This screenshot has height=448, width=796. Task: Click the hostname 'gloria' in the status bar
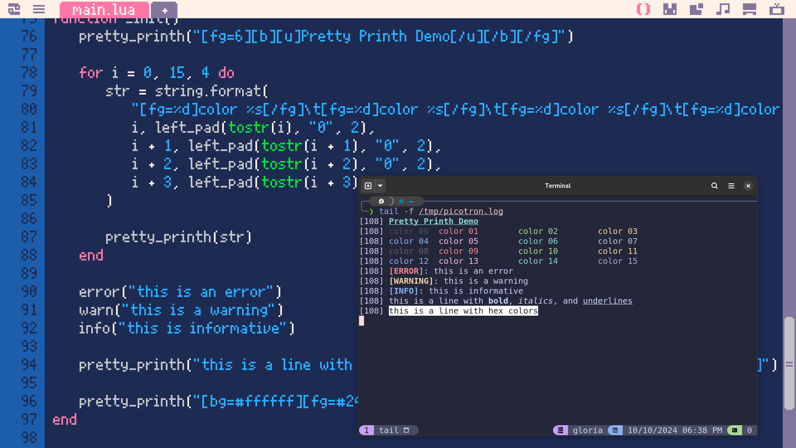point(587,431)
